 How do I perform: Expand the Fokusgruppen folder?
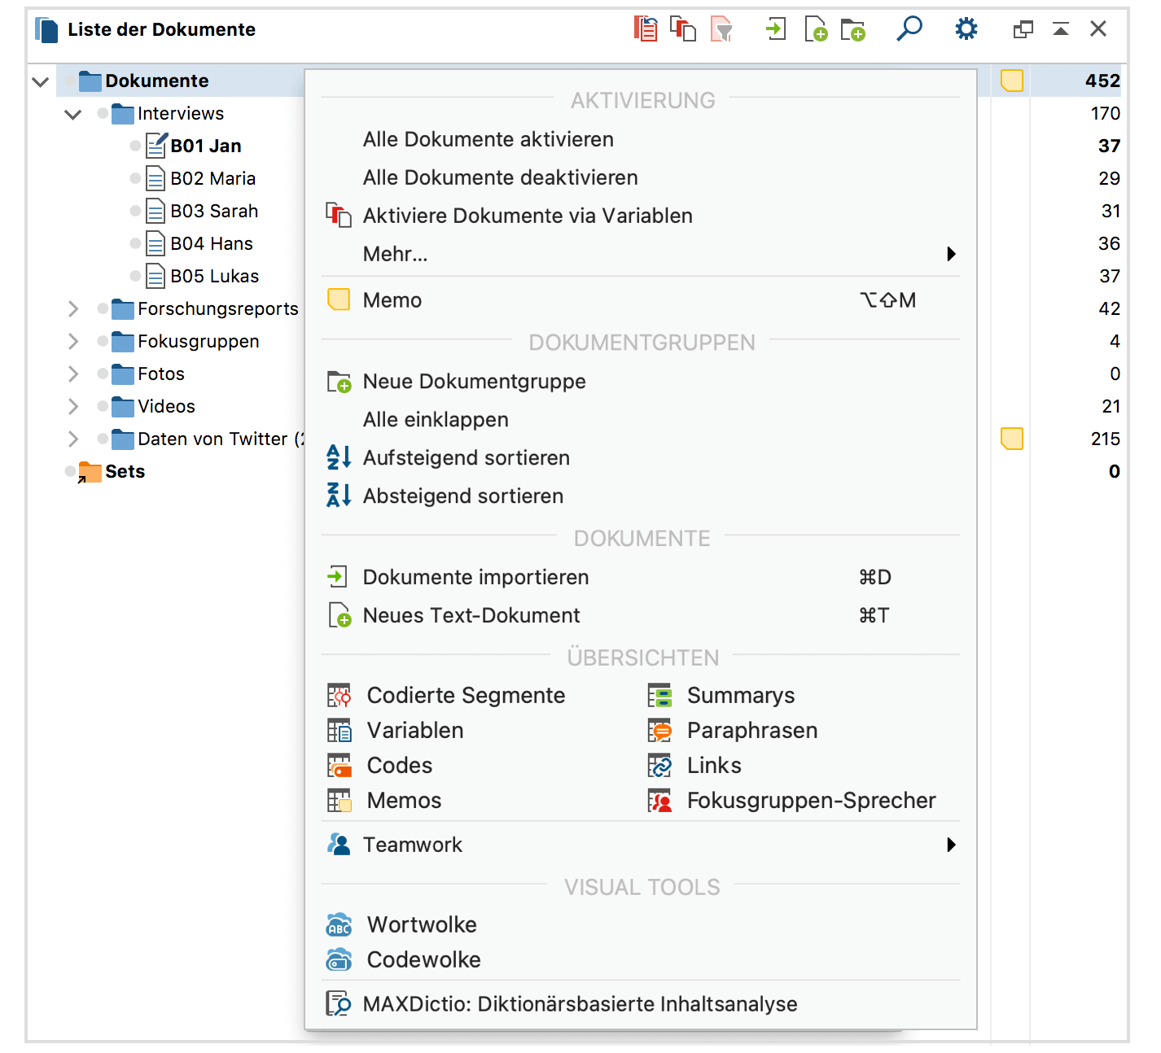pyautogui.click(x=73, y=341)
